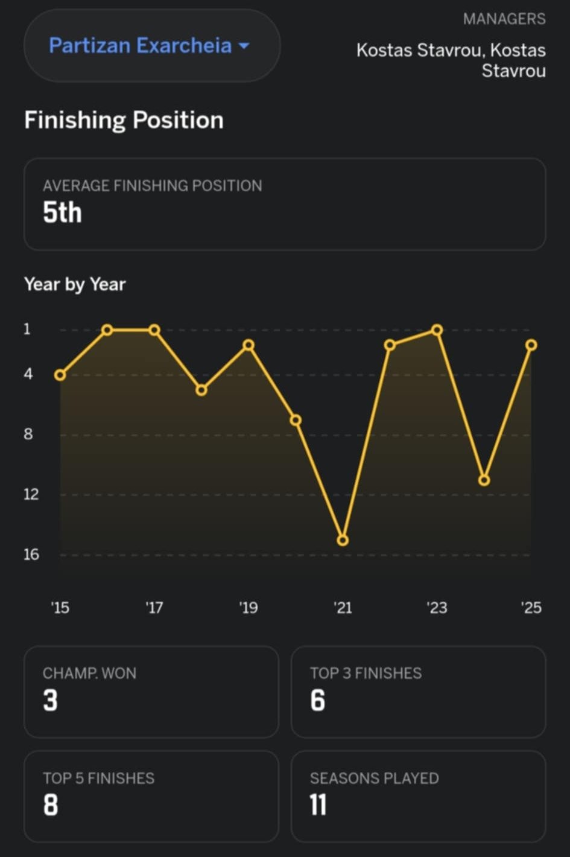570x857 pixels.
Task: Click the Top 3 Finishes card
Action: pos(418,692)
